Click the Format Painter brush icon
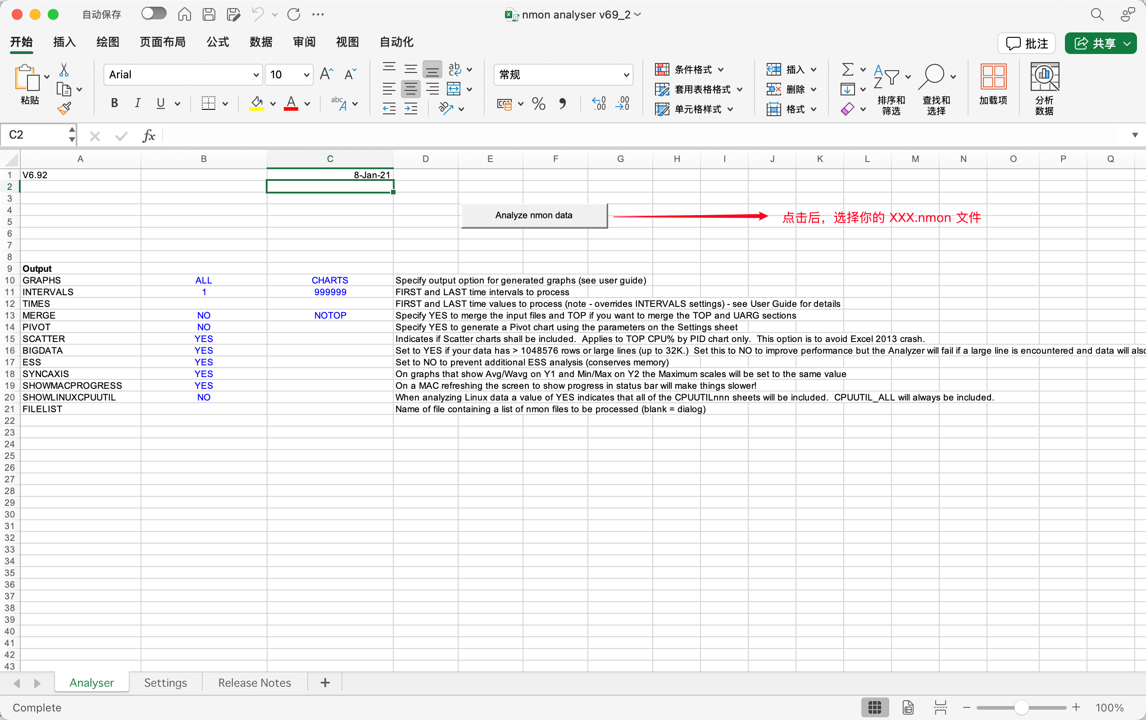Viewport: 1146px width, 720px height. [64, 108]
